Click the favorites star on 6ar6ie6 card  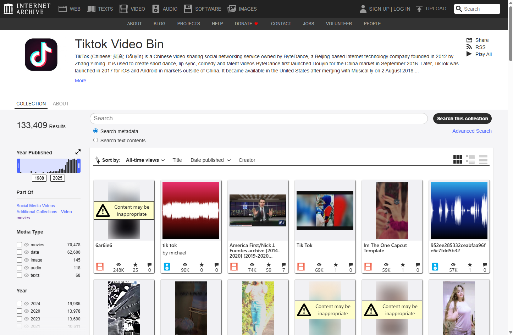tap(135, 265)
